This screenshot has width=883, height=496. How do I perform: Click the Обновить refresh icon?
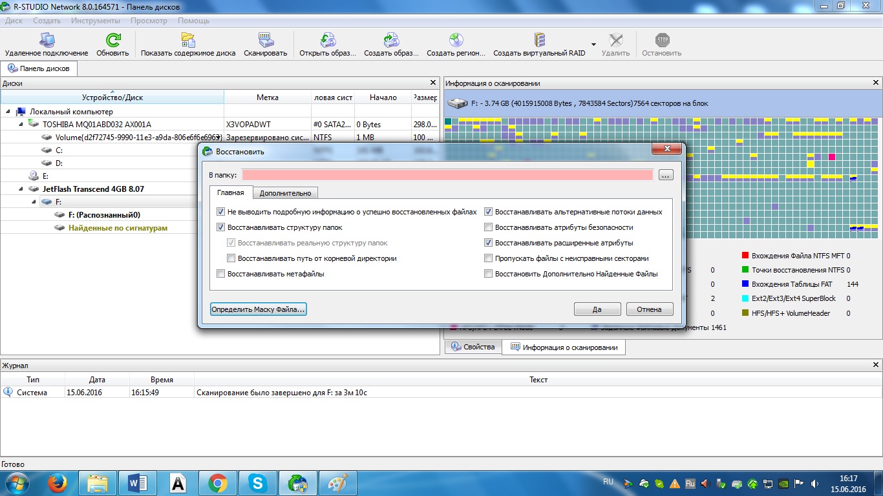(x=112, y=41)
